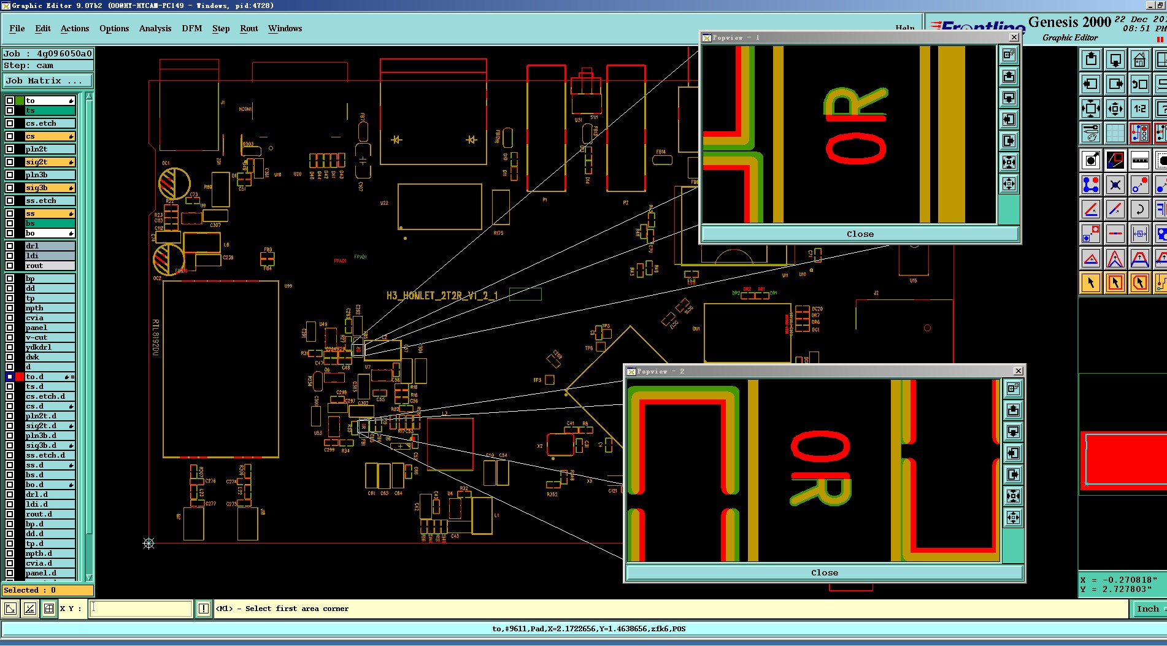Image resolution: width=1167 pixels, height=646 pixels.
Task: Click Close button in Popview 2
Action: tap(825, 572)
